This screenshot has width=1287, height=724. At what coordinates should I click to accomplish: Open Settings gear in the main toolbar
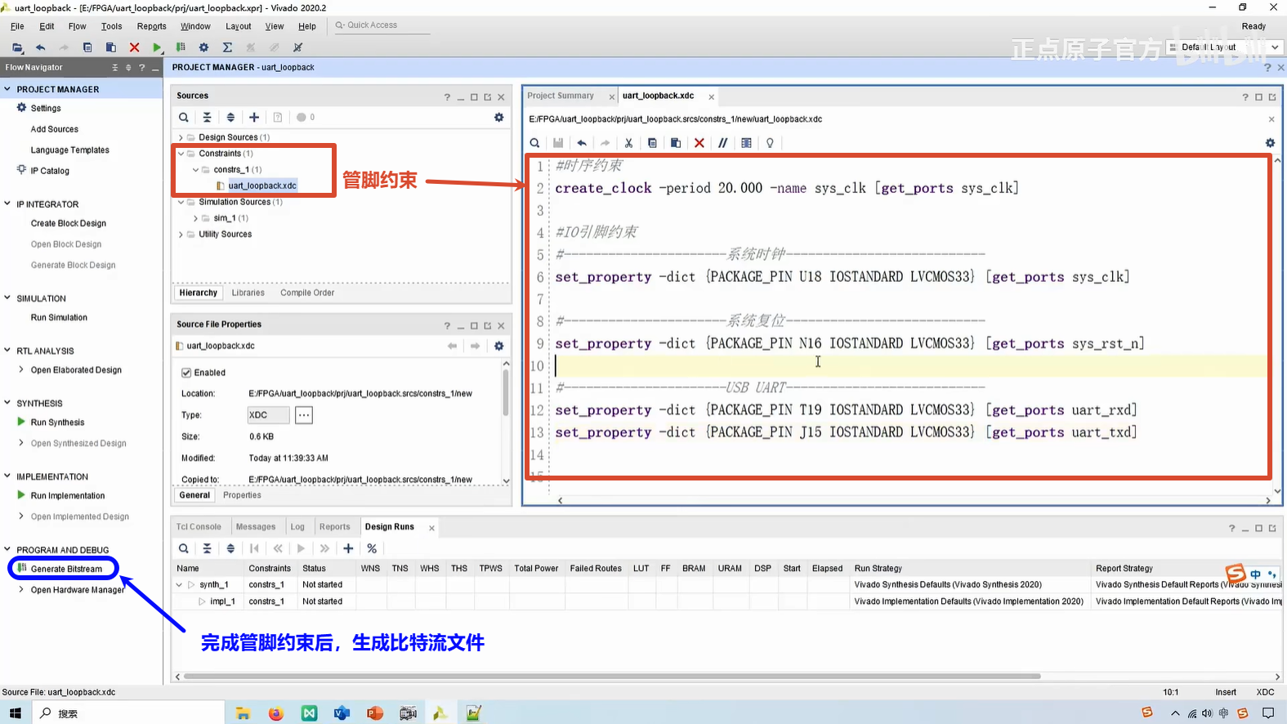(203, 47)
